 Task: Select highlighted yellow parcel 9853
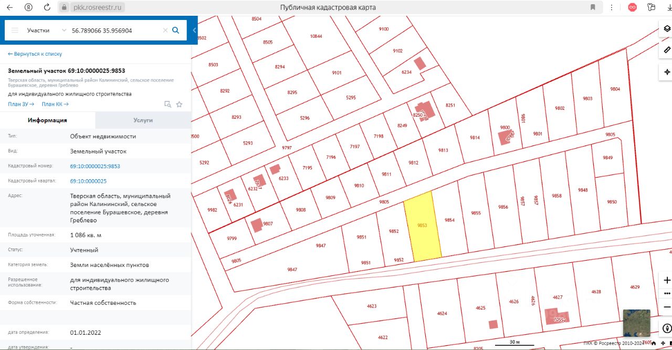tap(422, 226)
